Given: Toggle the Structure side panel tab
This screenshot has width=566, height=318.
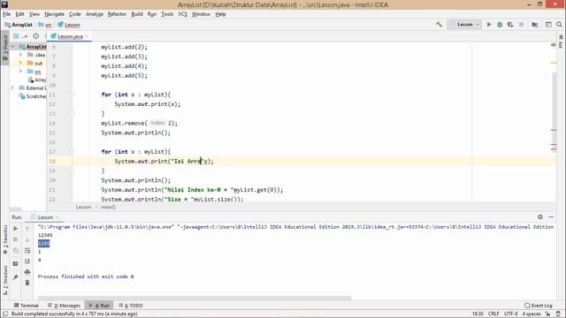Looking at the screenshot, I should pos(5,281).
